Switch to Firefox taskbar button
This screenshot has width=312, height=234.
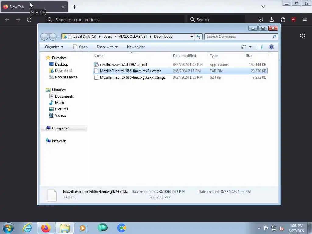[x=46, y=228]
